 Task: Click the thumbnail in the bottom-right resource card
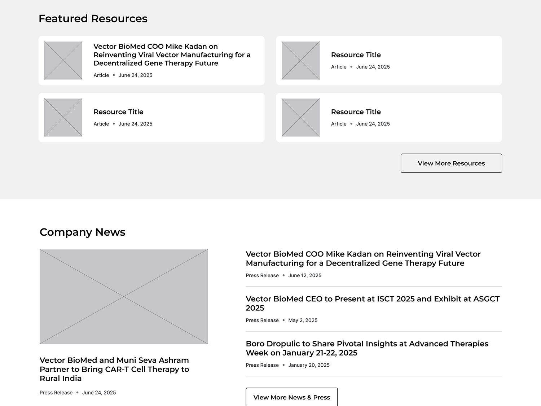(x=300, y=118)
